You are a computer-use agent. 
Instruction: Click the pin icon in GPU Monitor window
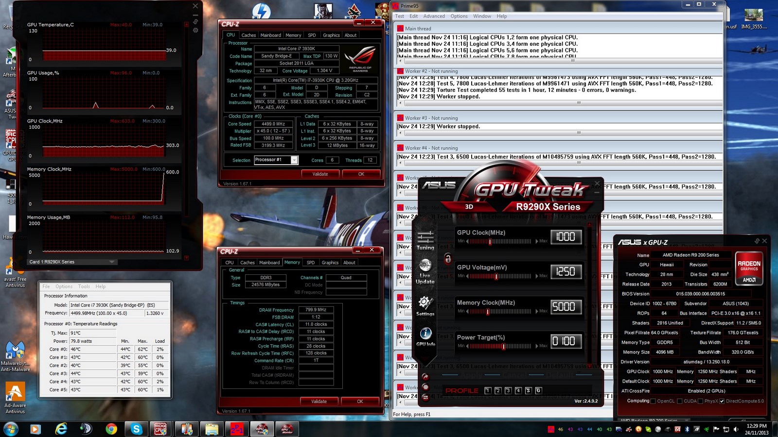pyautogui.click(x=195, y=21)
